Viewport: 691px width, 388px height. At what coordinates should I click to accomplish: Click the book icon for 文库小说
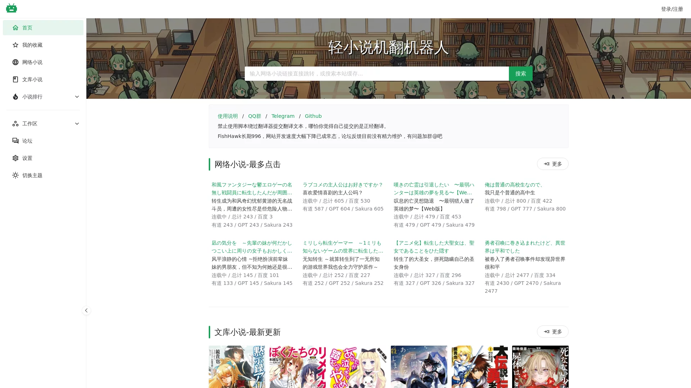(x=15, y=79)
